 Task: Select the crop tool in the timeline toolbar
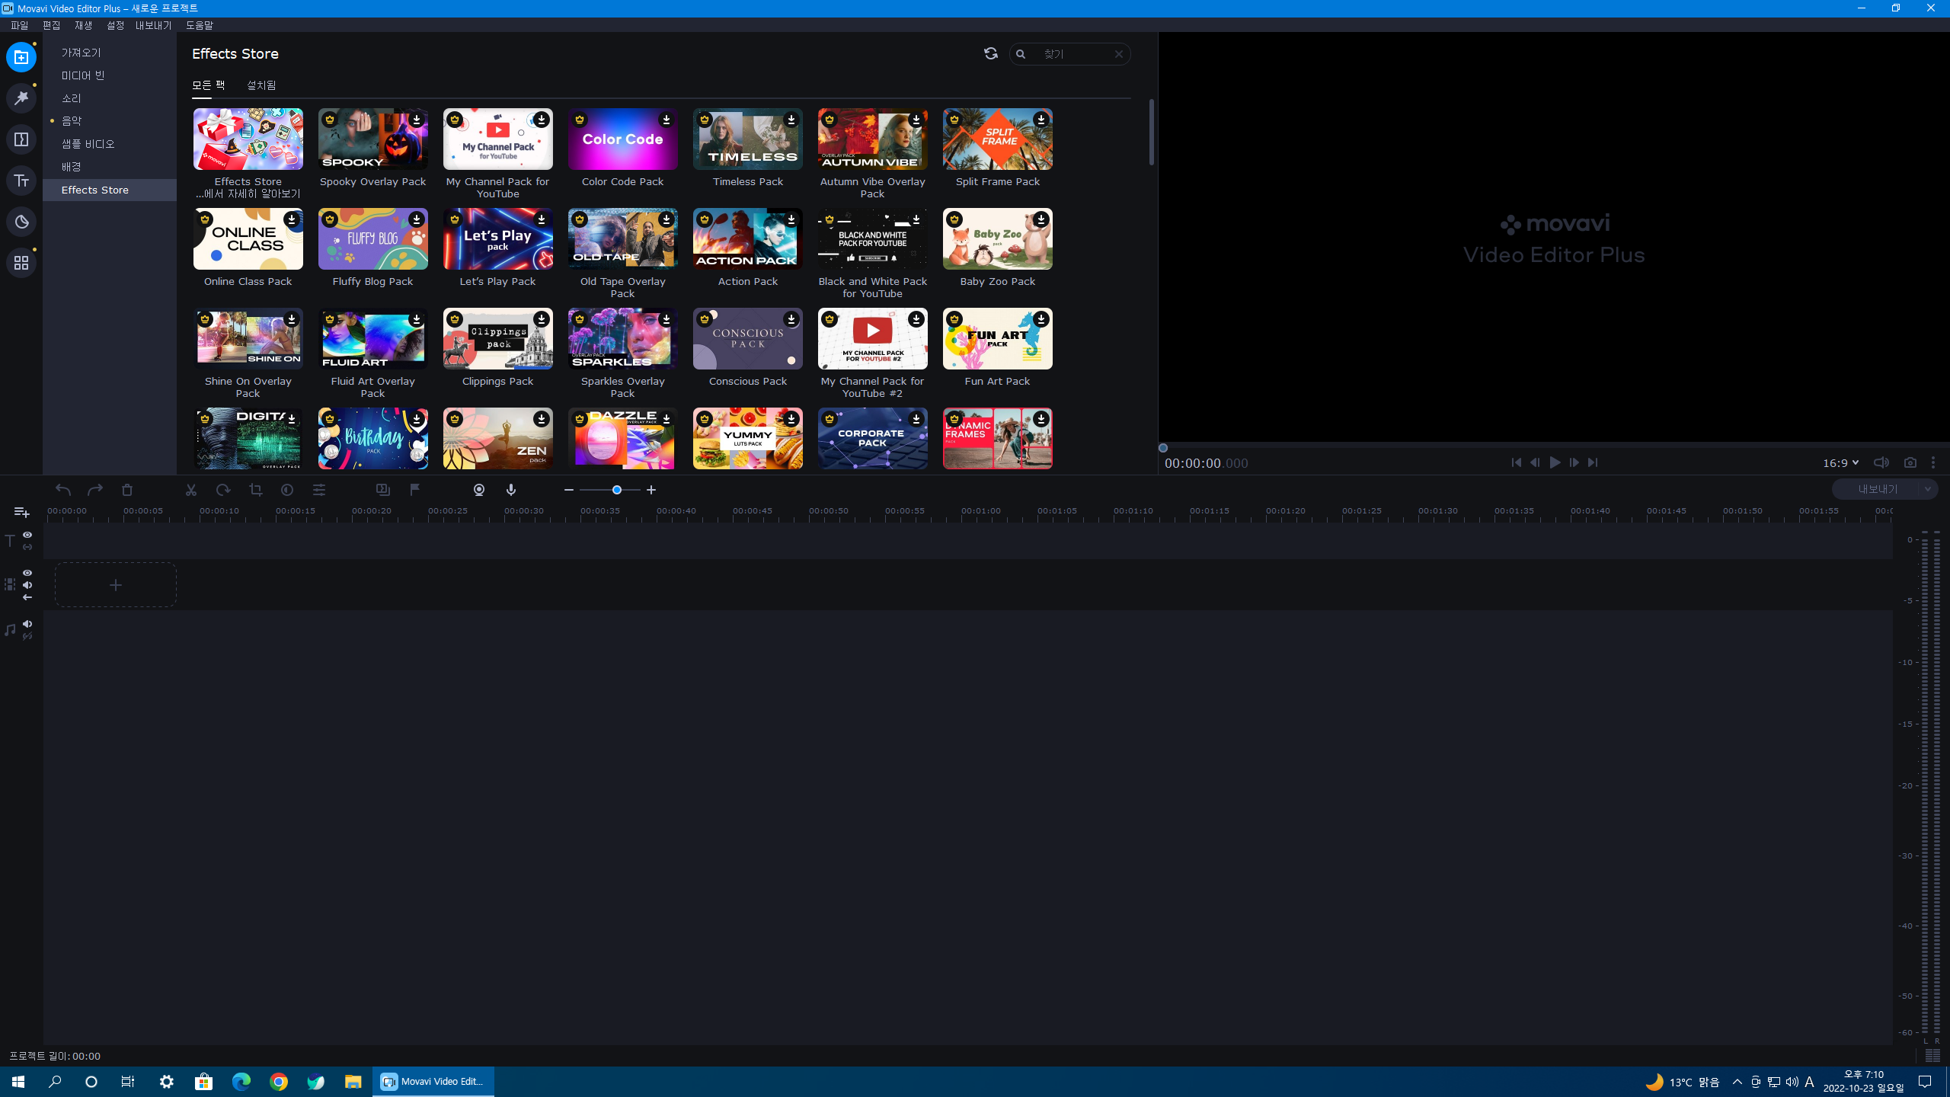point(255,490)
